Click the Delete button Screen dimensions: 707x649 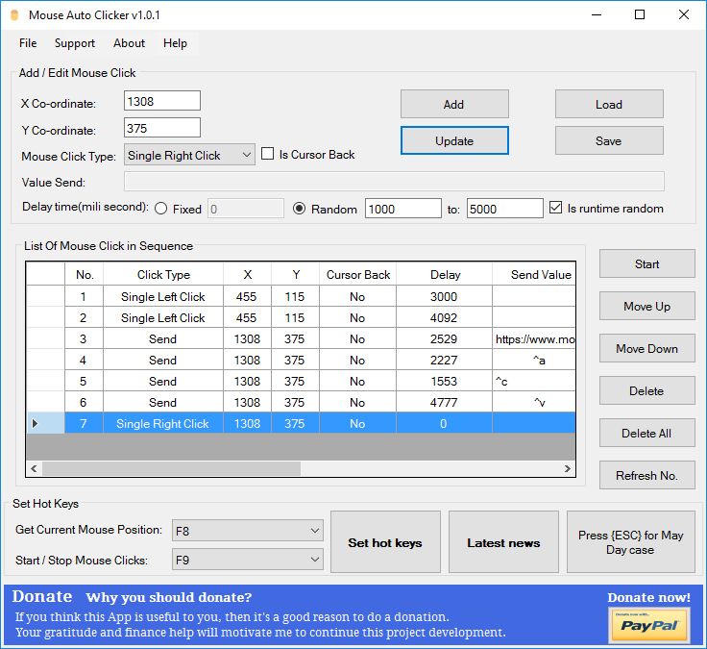(x=647, y=391)
